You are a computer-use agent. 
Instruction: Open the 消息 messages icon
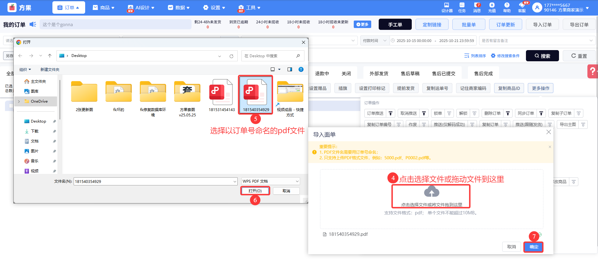[x=477, y=5]
